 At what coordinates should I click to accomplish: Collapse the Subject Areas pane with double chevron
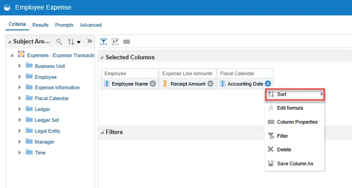click(x=90, y=41)
